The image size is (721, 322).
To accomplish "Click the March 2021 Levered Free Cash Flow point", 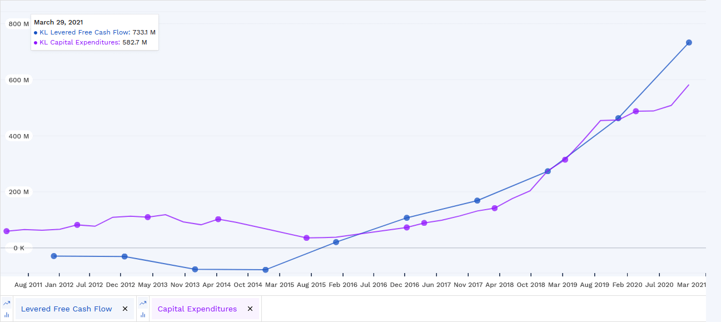I will 689,43.
